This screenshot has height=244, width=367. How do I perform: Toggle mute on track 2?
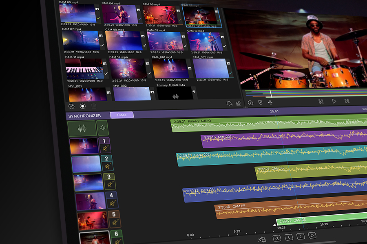[x=108, y=166]
